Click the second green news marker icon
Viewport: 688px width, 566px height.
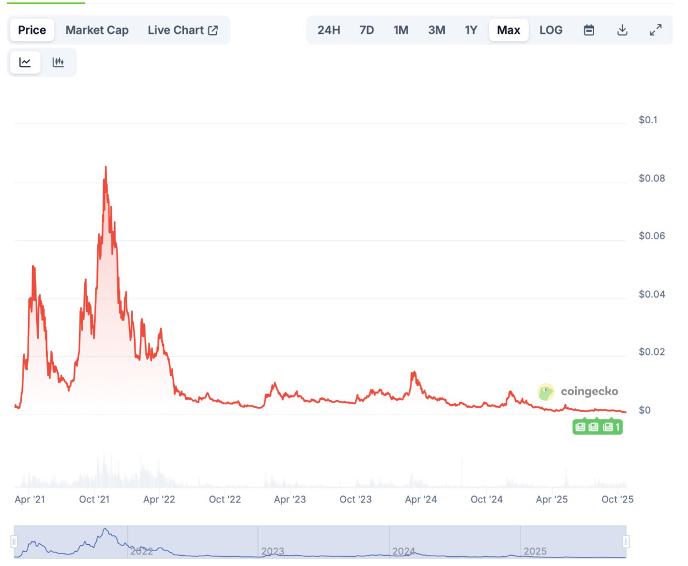point(593,427)
